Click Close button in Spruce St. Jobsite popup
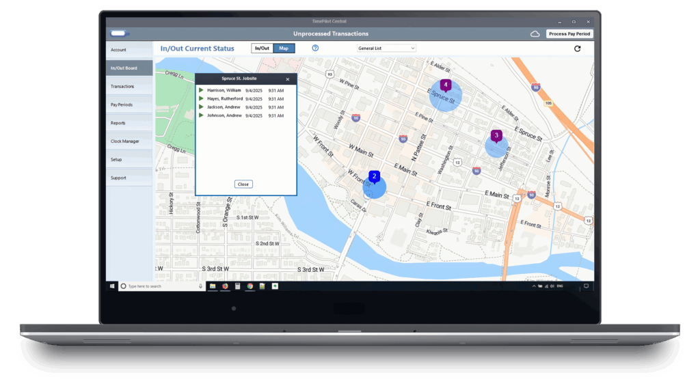The height and width of the screenshot is (388, 700). pos(243,184)
